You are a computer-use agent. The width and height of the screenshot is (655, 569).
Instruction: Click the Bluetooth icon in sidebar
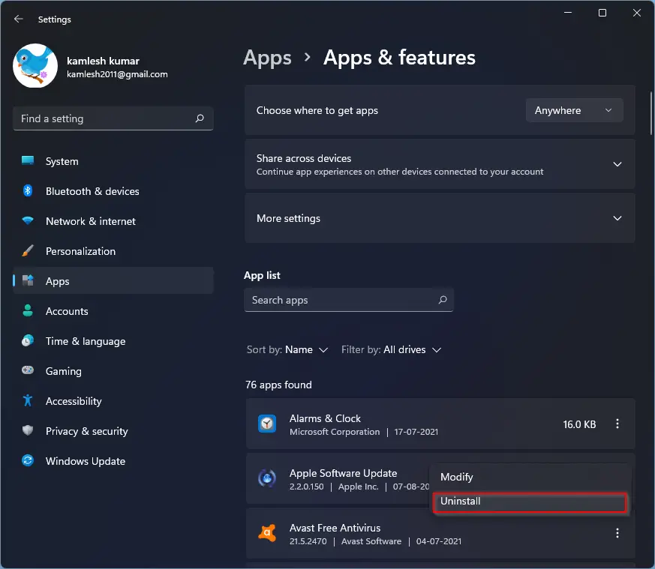pos(28,190)
